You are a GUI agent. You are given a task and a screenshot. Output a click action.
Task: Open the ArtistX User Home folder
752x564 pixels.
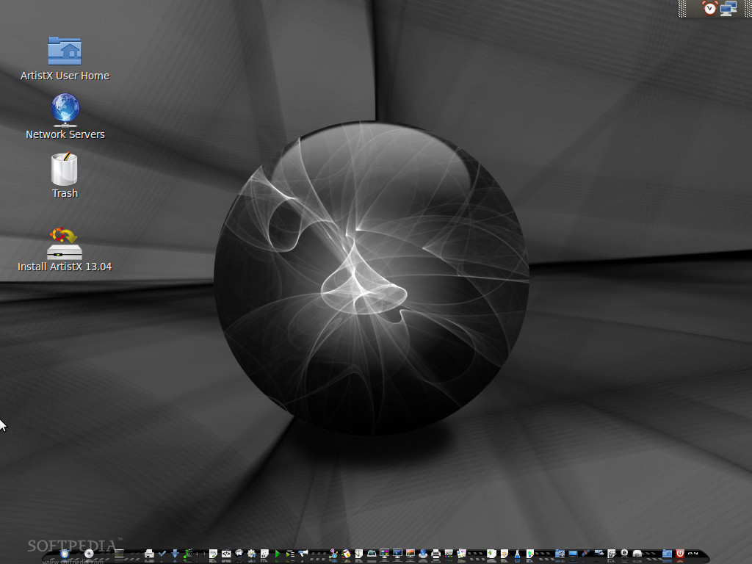point(65,51)
